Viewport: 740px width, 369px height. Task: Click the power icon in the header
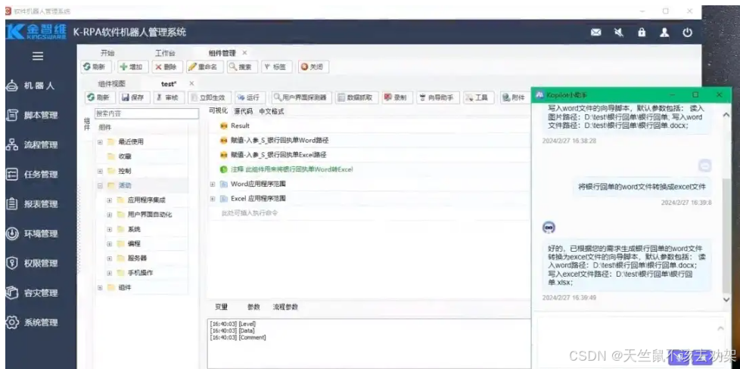[687, 33]
